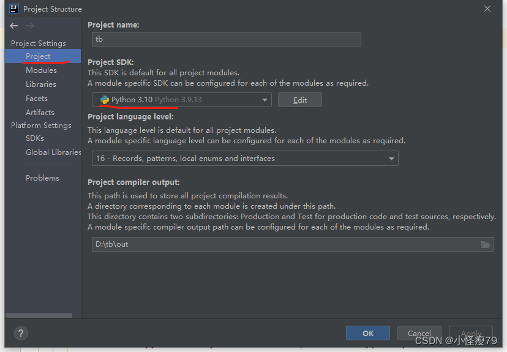Viewport: 507px width, 352px height.
Task: Click the forward arrow navigation icon
Action: click(x=30, y=26)
